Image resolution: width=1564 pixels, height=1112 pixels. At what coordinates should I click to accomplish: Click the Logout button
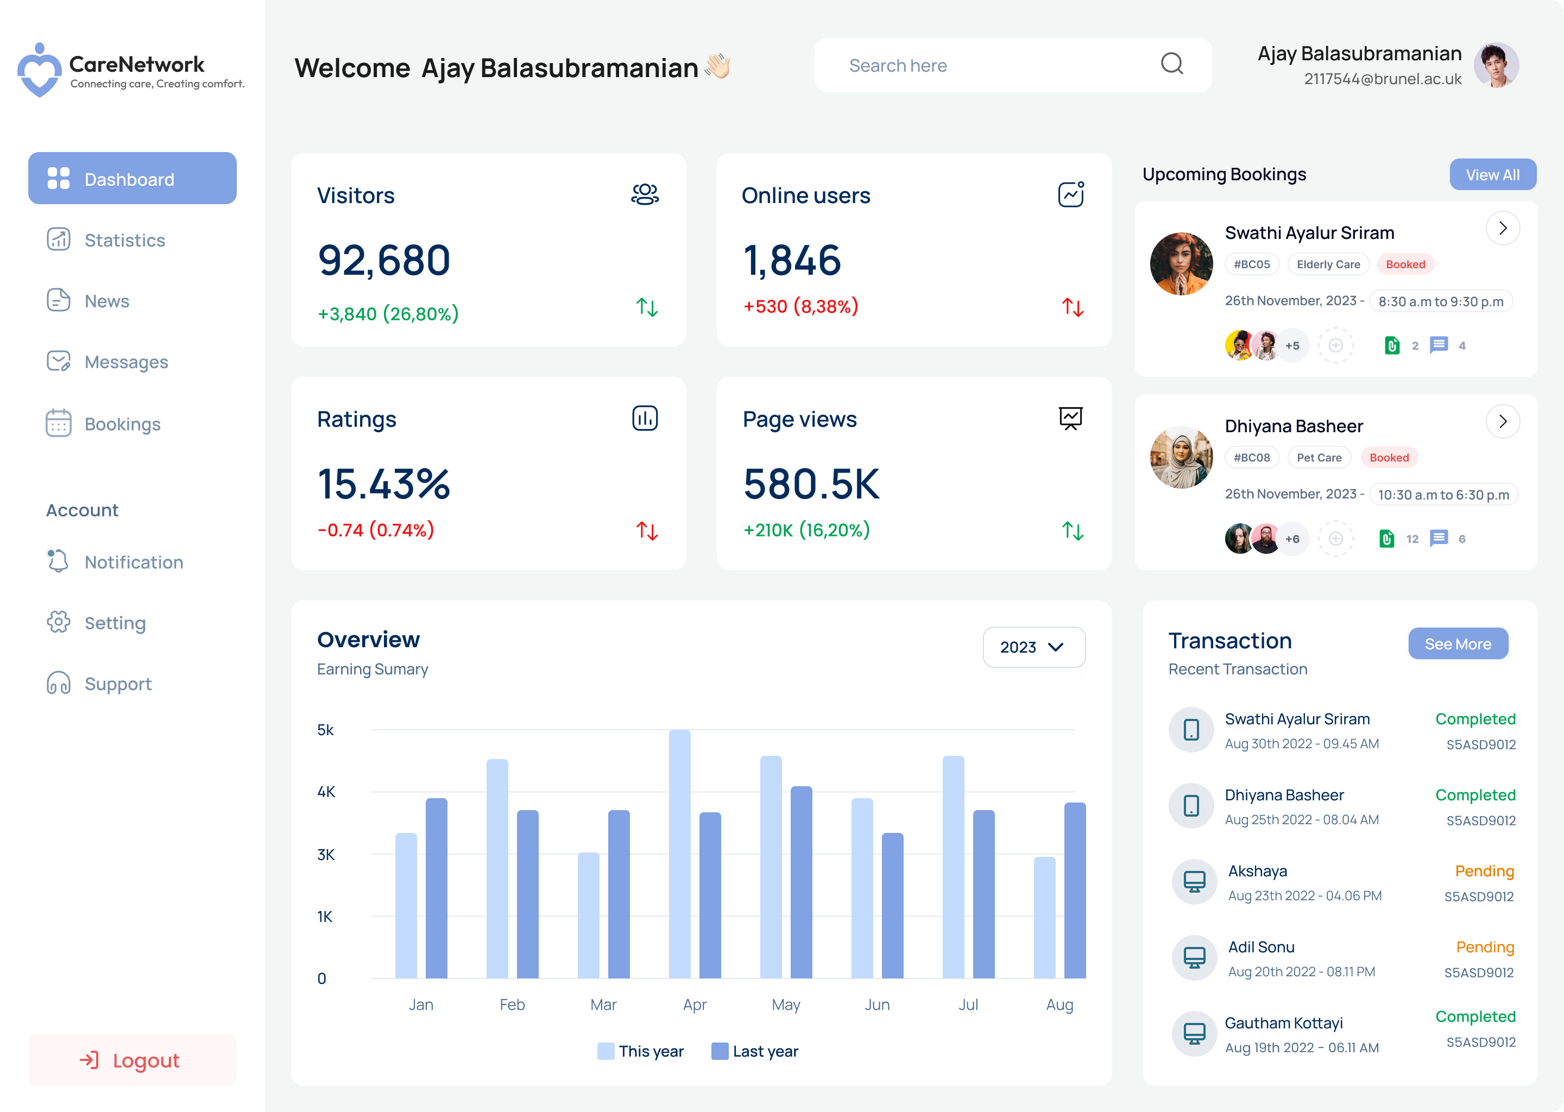132,1059
